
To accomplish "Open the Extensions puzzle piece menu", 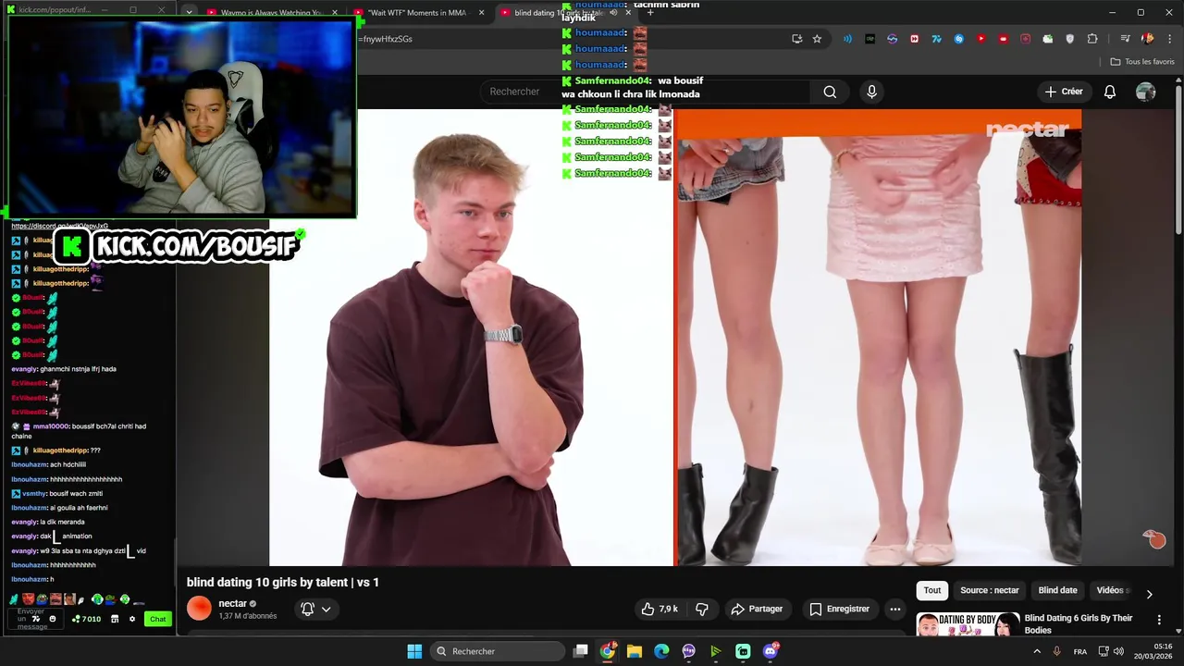I will [1092, 39].
